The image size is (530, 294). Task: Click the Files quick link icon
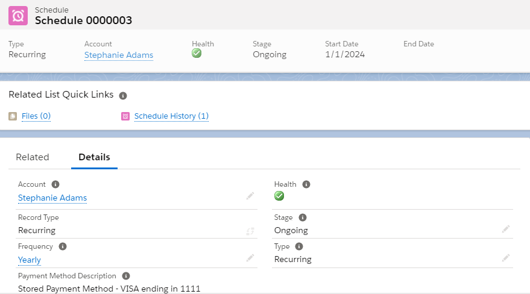13,116
